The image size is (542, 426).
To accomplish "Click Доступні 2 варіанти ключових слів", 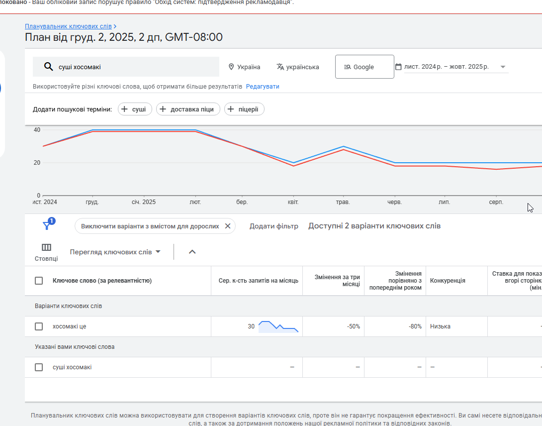I will pyautogui.click(x=374, y=226).
